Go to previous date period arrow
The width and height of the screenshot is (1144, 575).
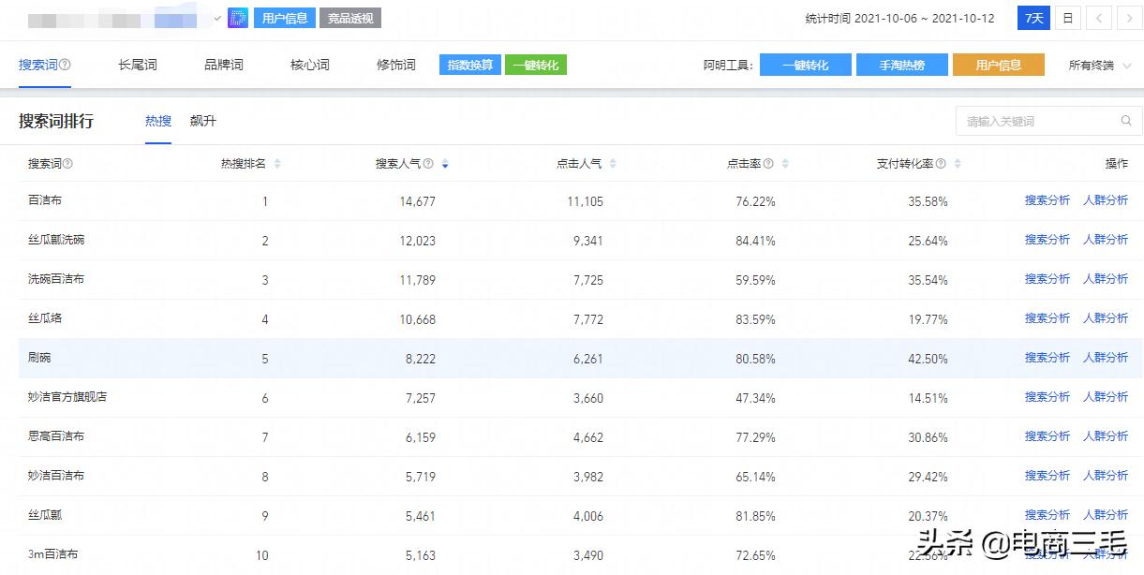(1101, 18)
